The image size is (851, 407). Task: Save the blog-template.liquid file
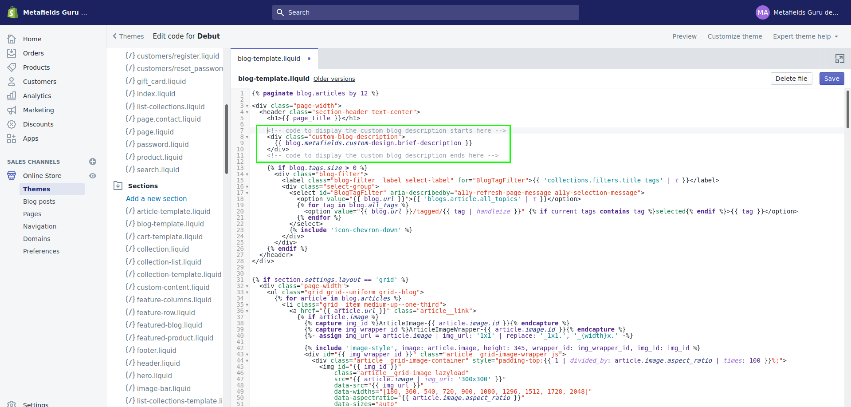831,79
